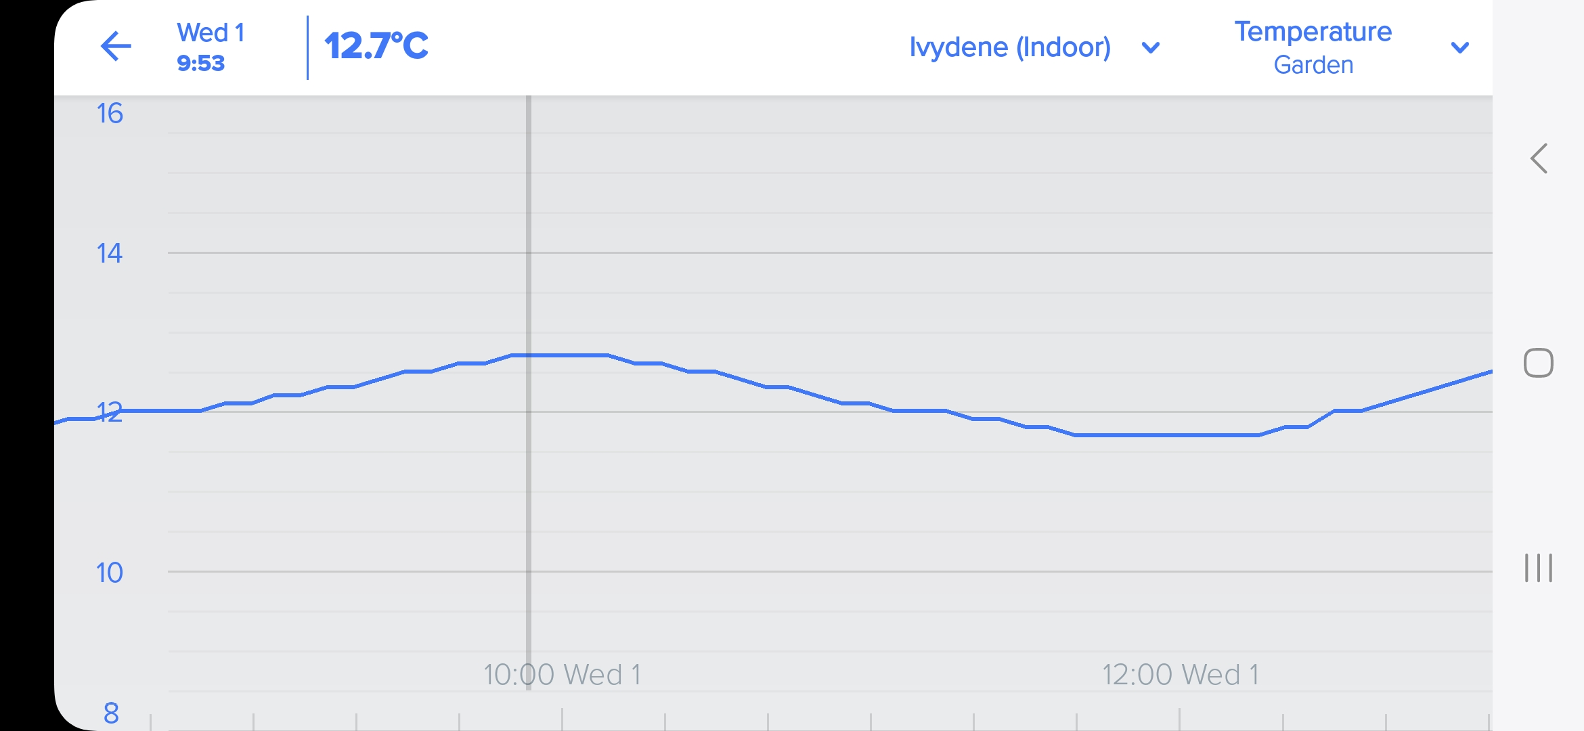Expand the chevron beside Temperature Garden
The image size is (1584, 731).
click(x=1459, y=47)
